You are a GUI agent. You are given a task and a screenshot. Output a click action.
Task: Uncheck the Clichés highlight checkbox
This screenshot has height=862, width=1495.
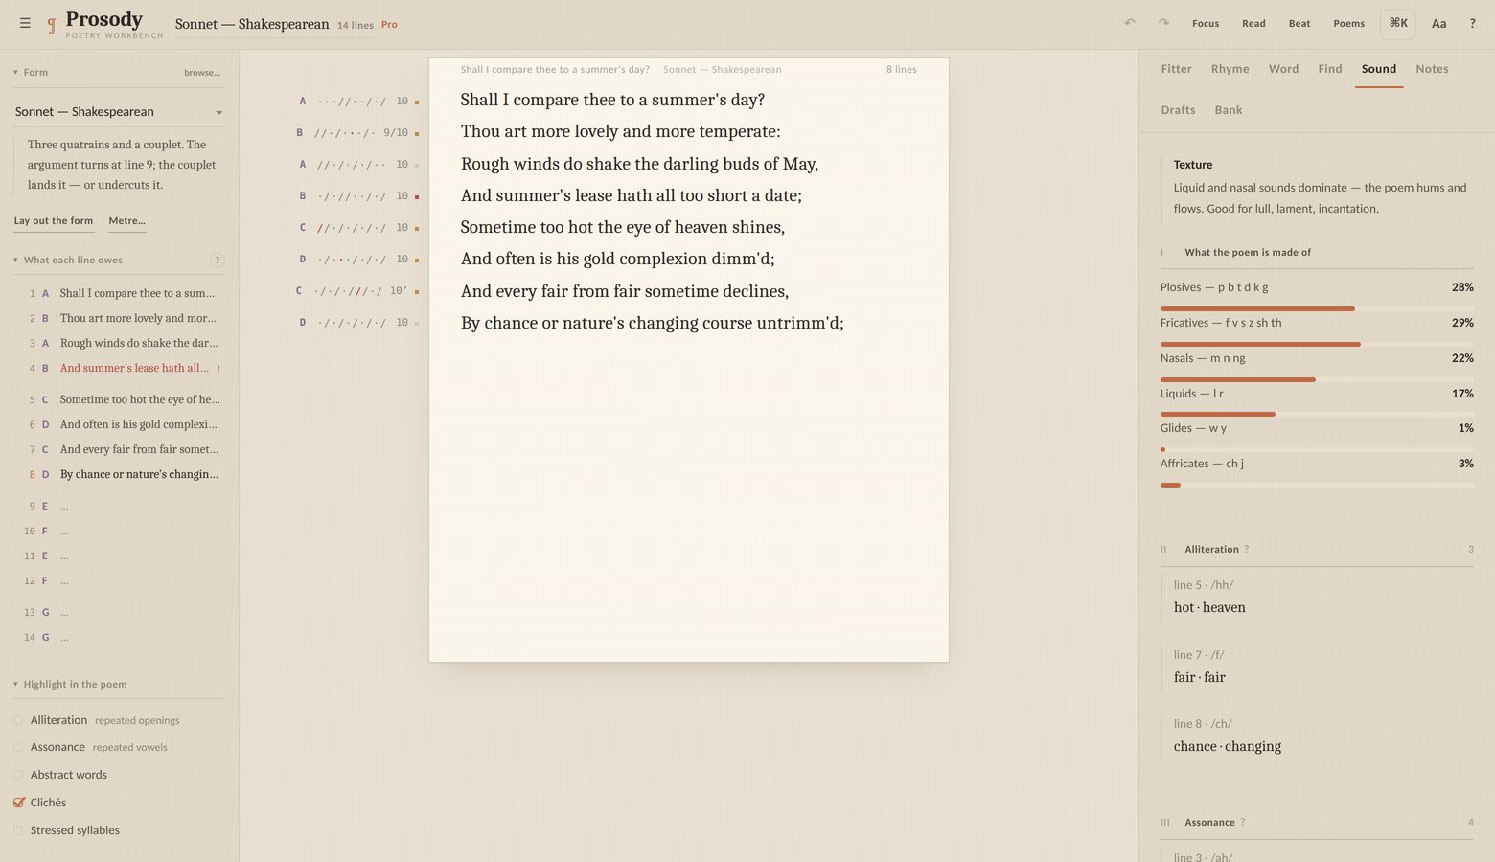coord(18,803)
